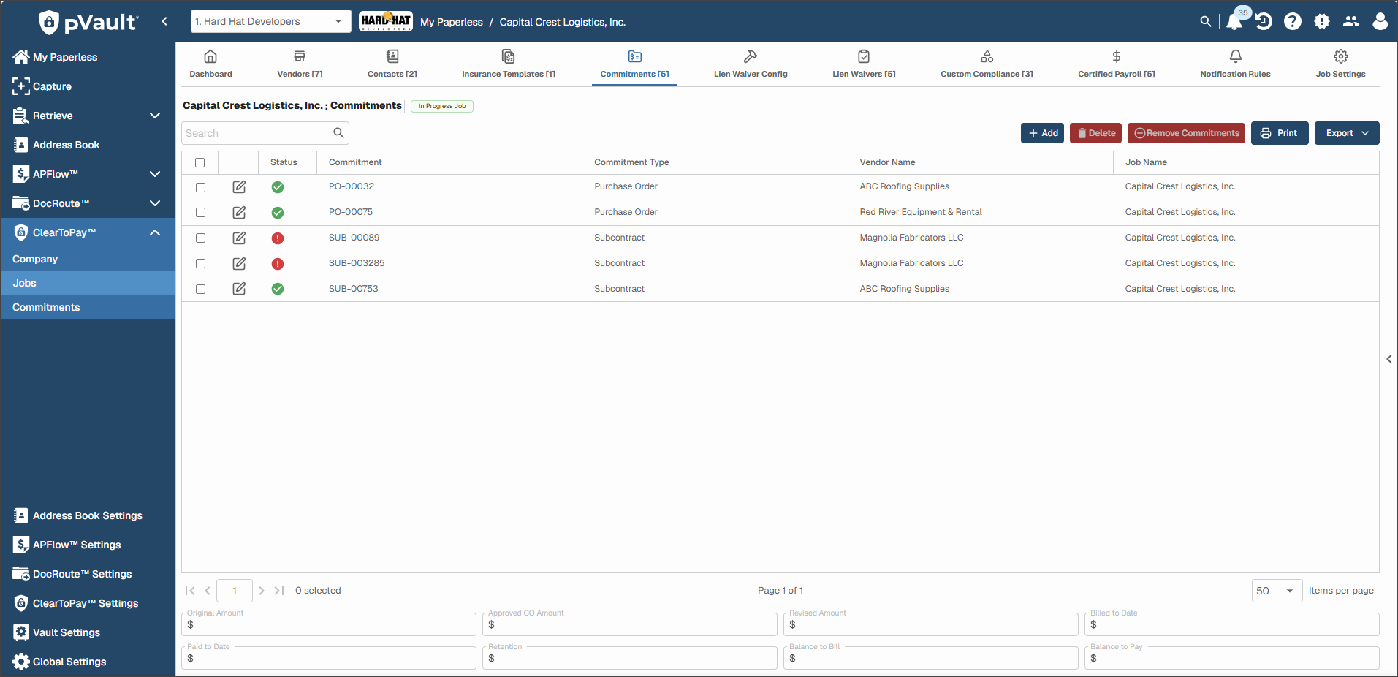1398x677 pixels.
Task: Switch to Insurance Templates [1] tab
Action: click(509, 64)
